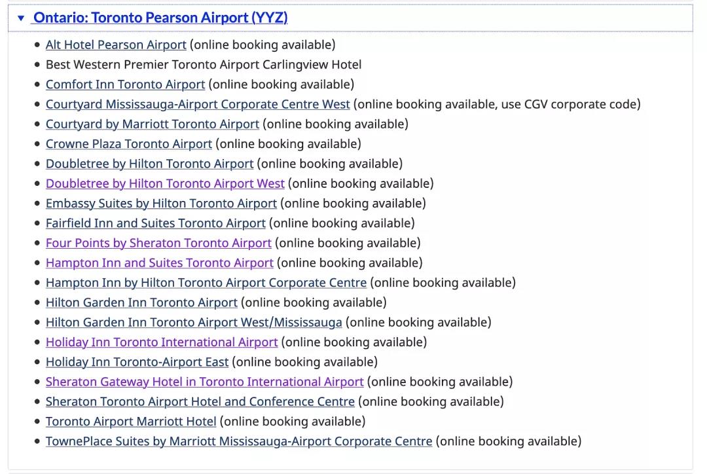Open Sheraton Gateway Hotel in Toronto International Airport
This screenshot has height=474, width=707.
coord(205,382)
